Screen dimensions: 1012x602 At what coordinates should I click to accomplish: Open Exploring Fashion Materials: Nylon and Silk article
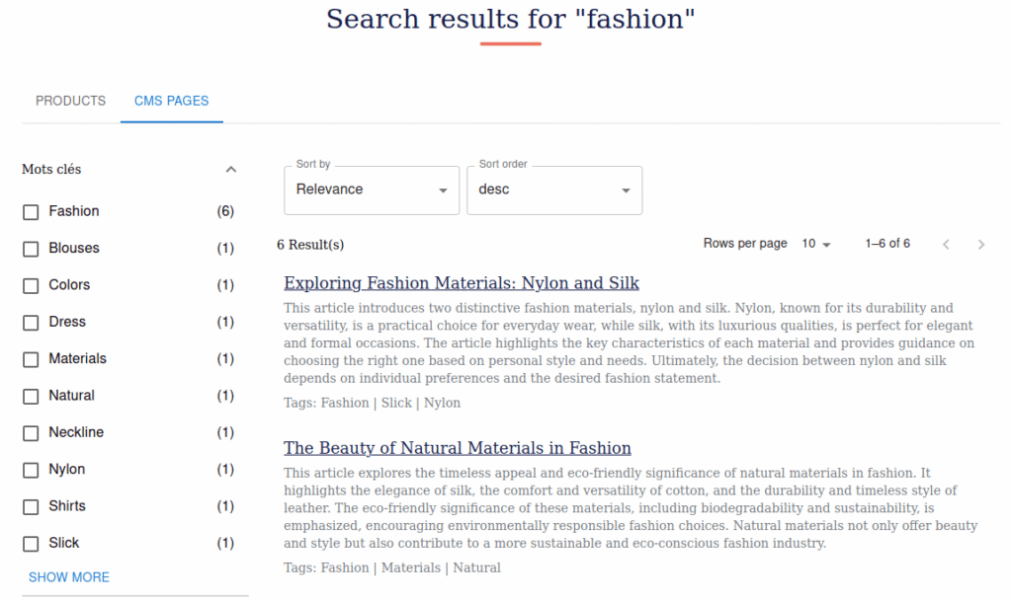tap(461, 283)
